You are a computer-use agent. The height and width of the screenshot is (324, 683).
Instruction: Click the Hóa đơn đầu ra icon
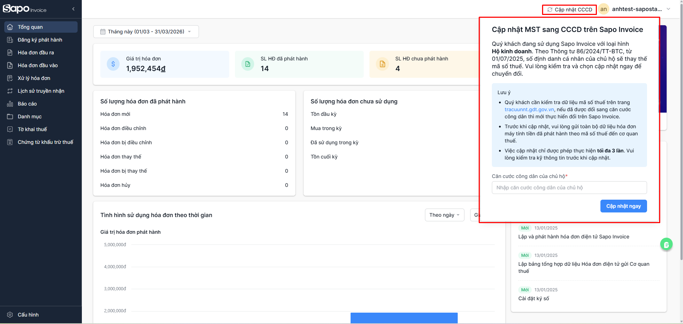pyautogui.click(x=10, y=53)
